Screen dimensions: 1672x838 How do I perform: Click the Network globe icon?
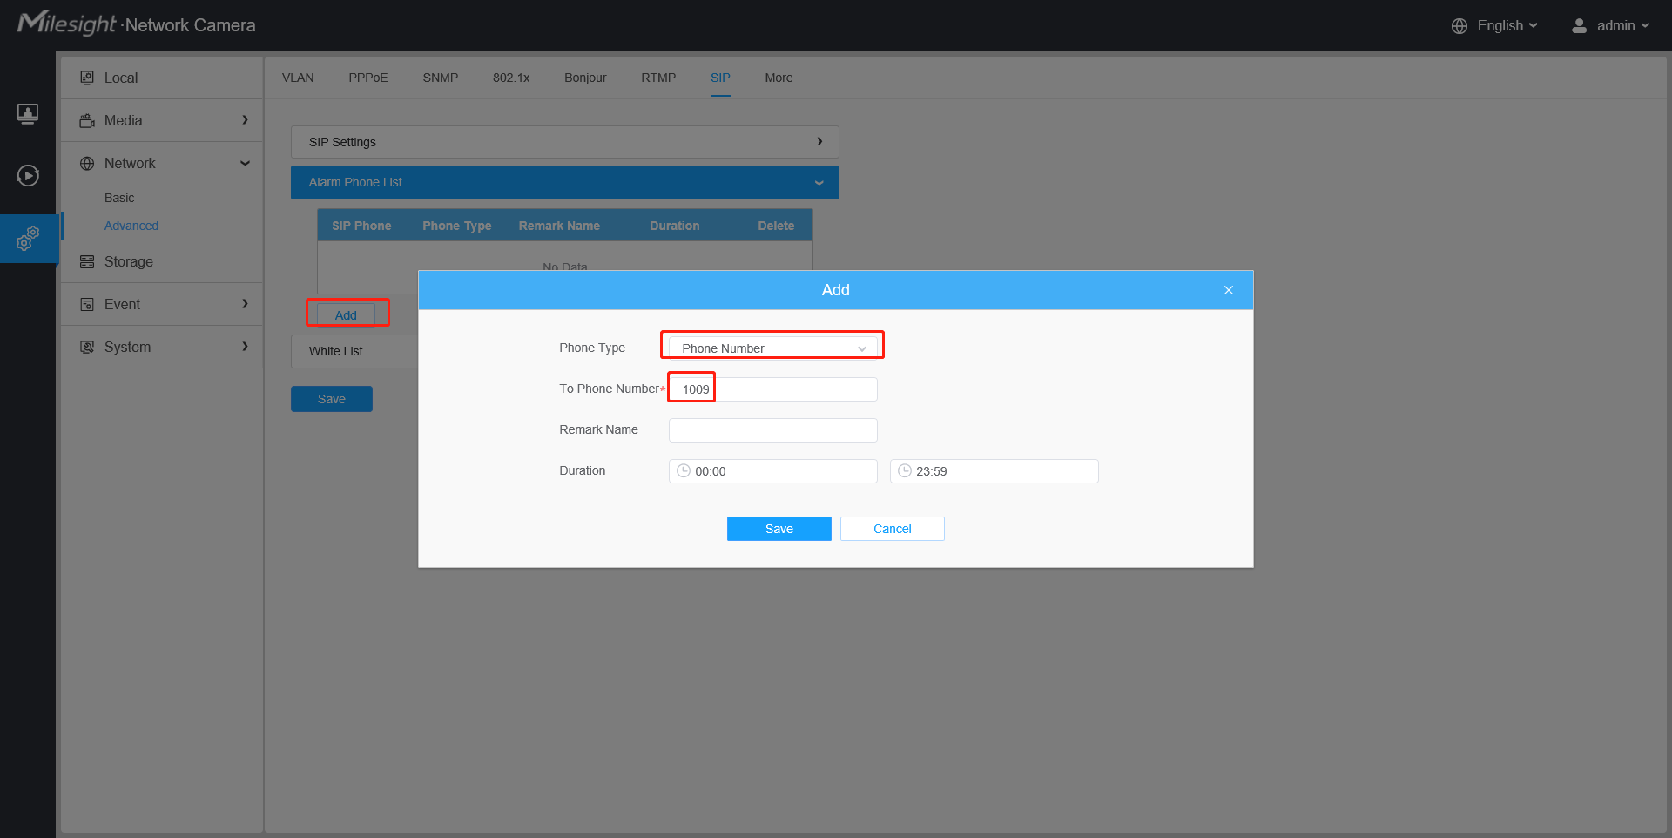[87, 163]
